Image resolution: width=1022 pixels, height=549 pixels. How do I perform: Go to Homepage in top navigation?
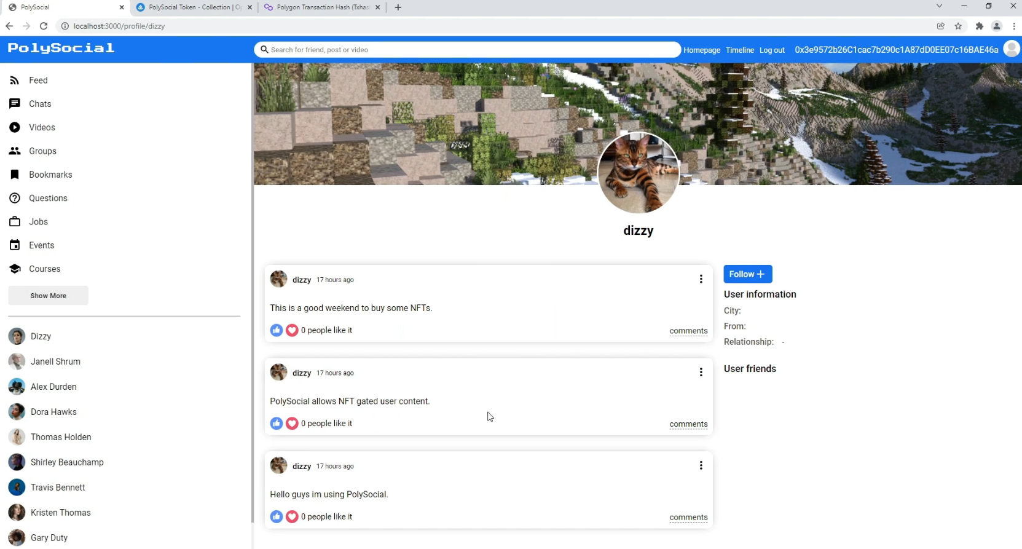coord(702,50)
